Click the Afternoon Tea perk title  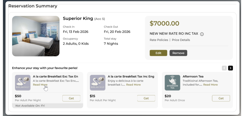click(193, 77)
